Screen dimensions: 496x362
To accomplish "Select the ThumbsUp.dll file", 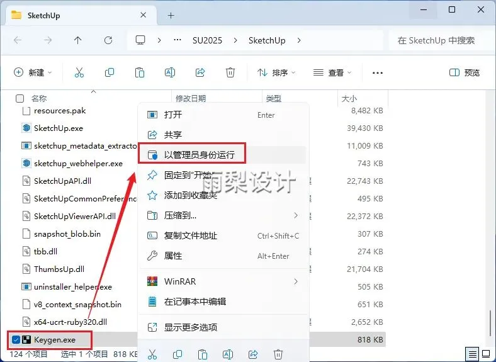I will [x=59, y=269].
